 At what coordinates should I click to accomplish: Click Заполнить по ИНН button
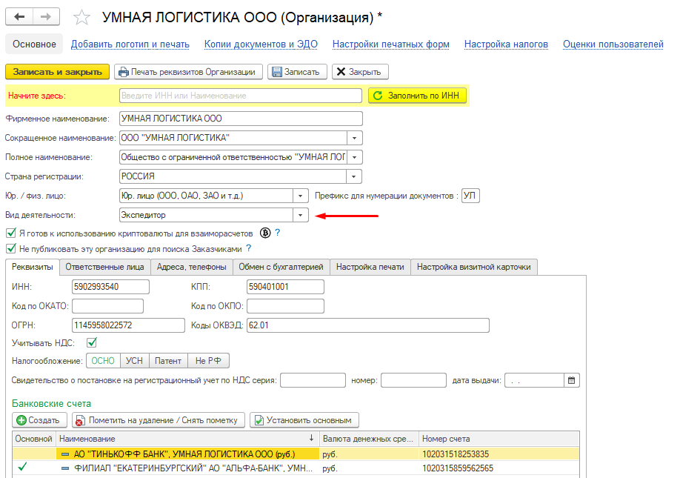tap(417, 96)
